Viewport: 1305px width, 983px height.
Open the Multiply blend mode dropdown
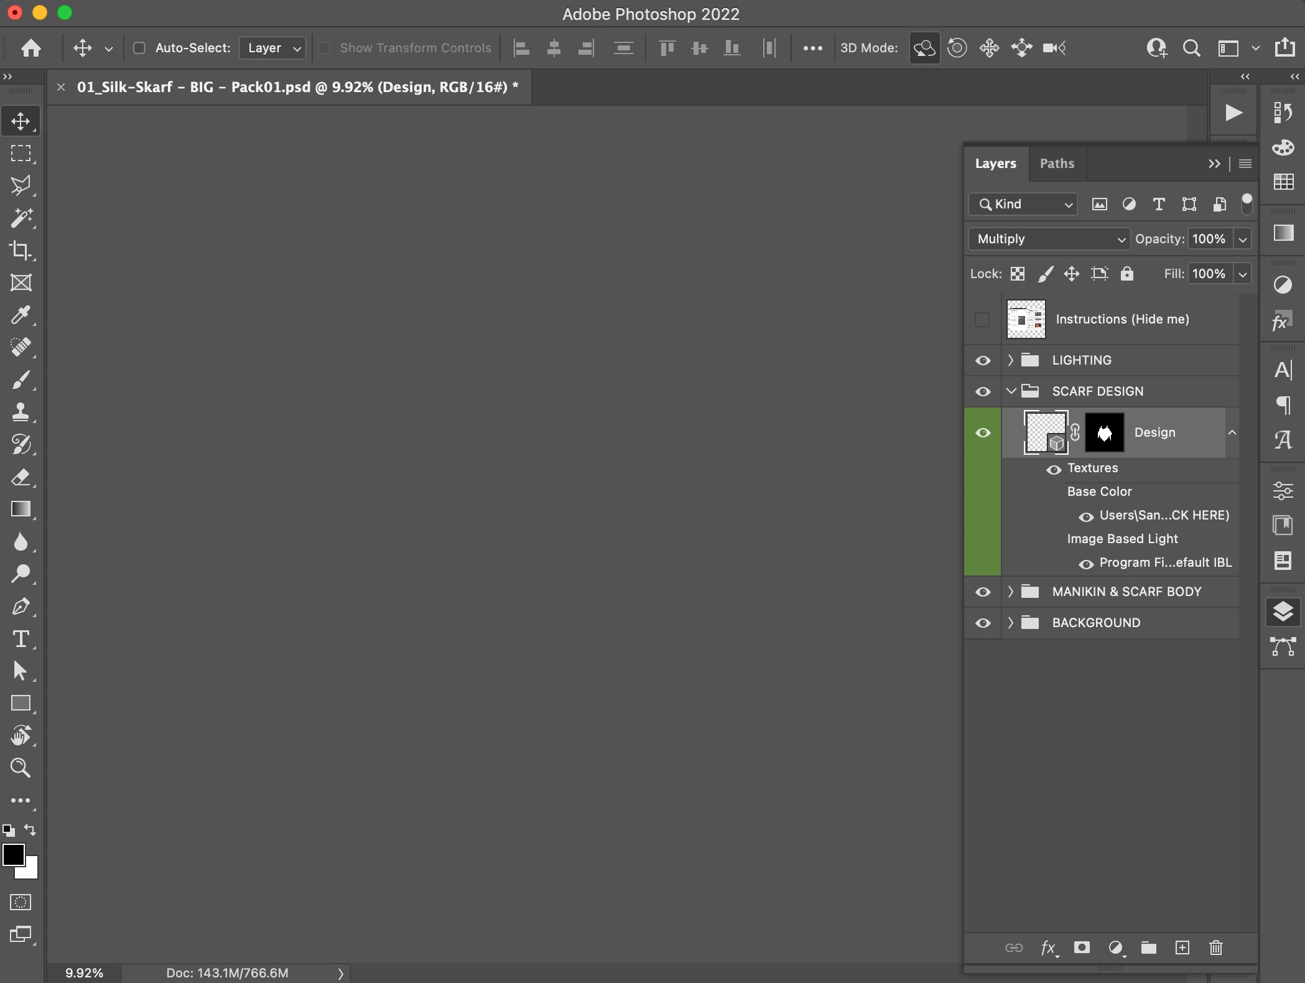pyautogui.click(x=1049, y=239)
